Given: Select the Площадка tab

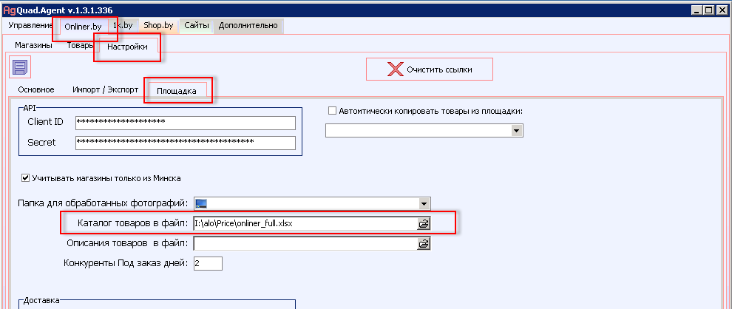Looking at the screenshot, I should [x=176, y=90].
